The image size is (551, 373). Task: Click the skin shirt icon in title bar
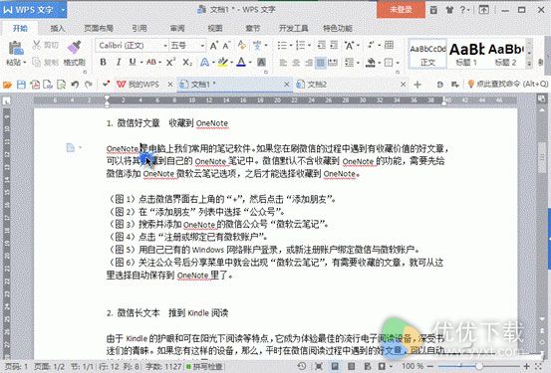(449, 10)
